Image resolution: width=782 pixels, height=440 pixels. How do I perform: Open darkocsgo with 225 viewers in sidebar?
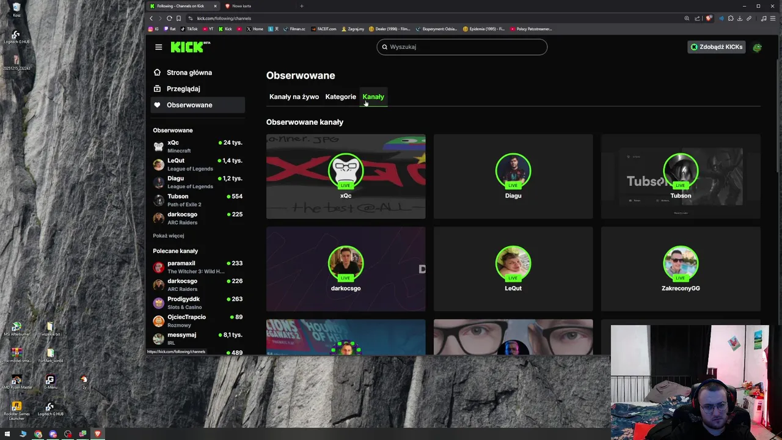[x=197, y=218]
